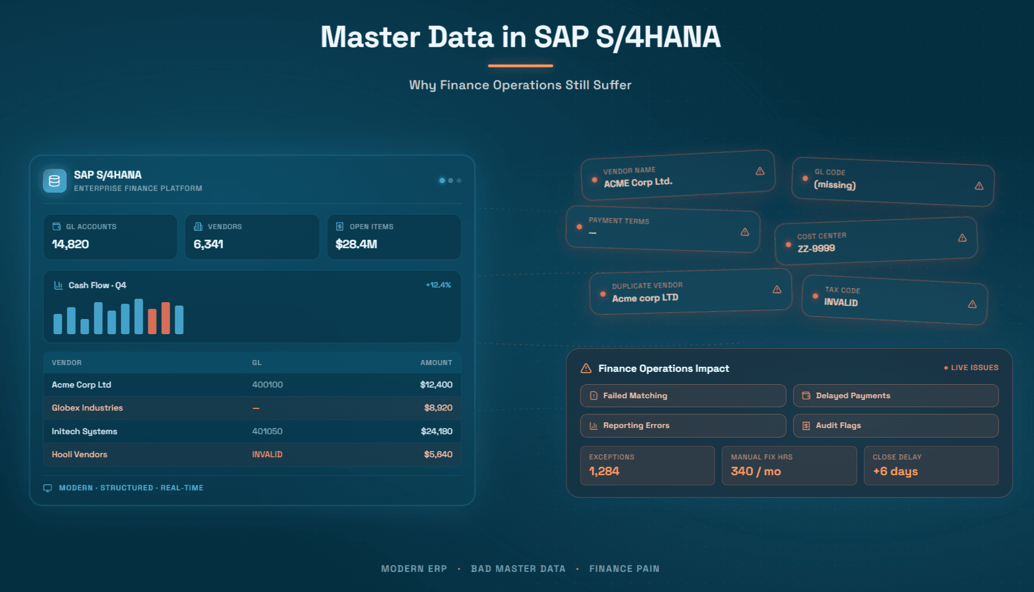Select the Audit Flags chip
Screen dimensions: 1034x592
point(896,426)
